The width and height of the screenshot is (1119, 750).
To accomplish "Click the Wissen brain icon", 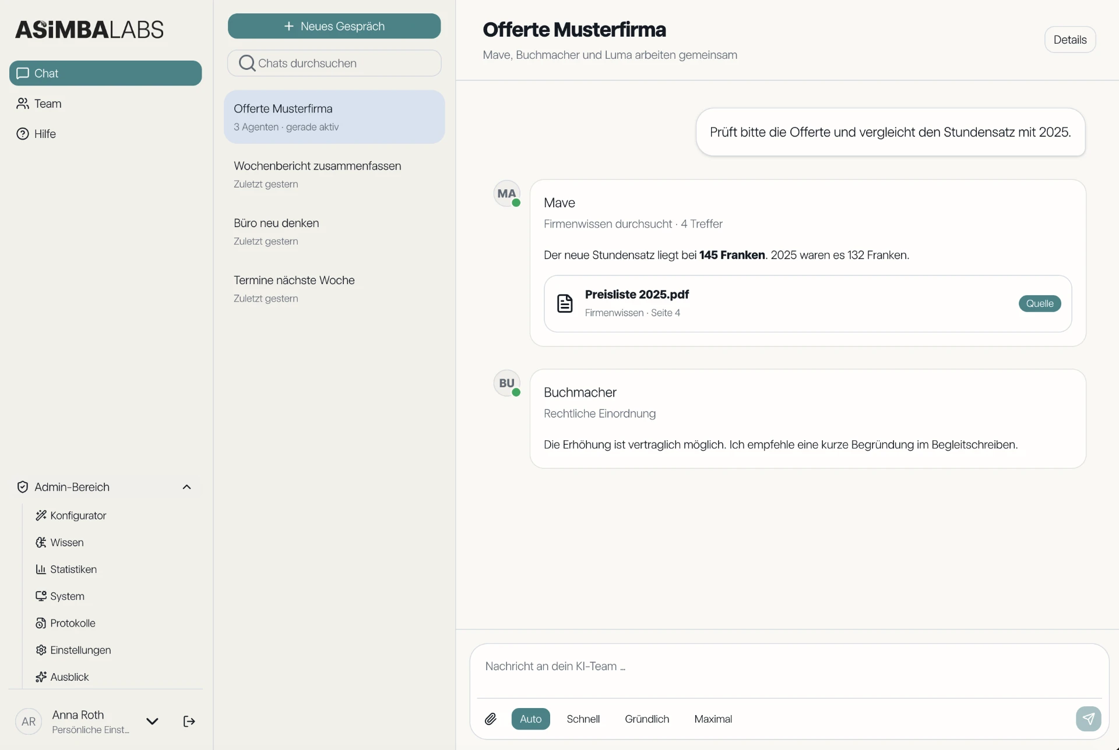I will pos(41,542).
